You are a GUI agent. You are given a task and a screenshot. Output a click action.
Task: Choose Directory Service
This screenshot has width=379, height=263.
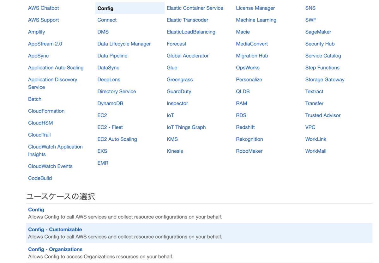pos(117,91)
